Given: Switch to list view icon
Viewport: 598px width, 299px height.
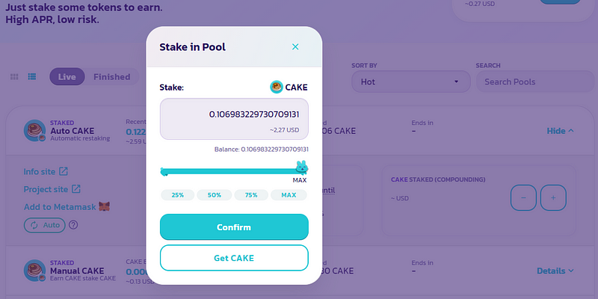Looking at the screenshot, I should click(32, 77).
